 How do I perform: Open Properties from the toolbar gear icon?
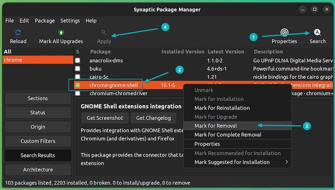pyautogui.click(x=284, y=33)
